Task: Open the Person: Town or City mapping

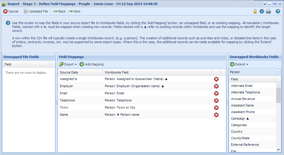Action: pyautogui.click(x=157, y=107)
